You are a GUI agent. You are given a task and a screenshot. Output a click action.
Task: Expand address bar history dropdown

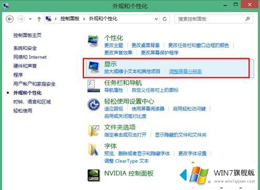tap(156, 19)
